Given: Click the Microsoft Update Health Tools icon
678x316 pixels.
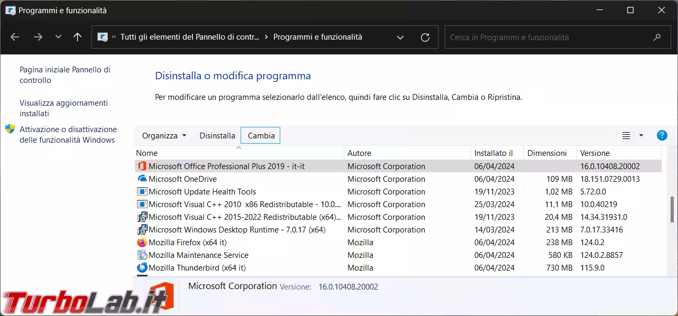Looking at the screenshot, I should pyautogui.click(x=142, y=192).
